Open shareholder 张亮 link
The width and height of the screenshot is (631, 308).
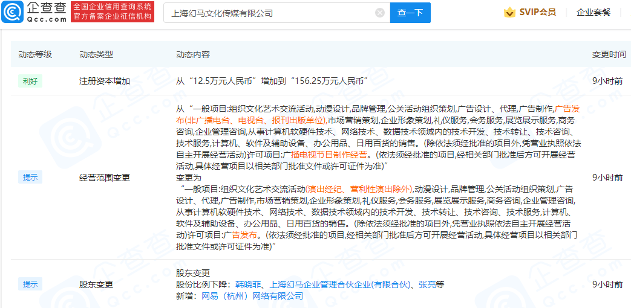pos(427,284)
